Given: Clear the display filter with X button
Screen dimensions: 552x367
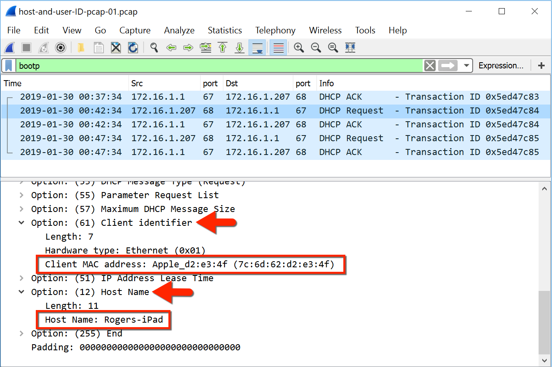Looking at the screenshot, I should coord(430,66).
